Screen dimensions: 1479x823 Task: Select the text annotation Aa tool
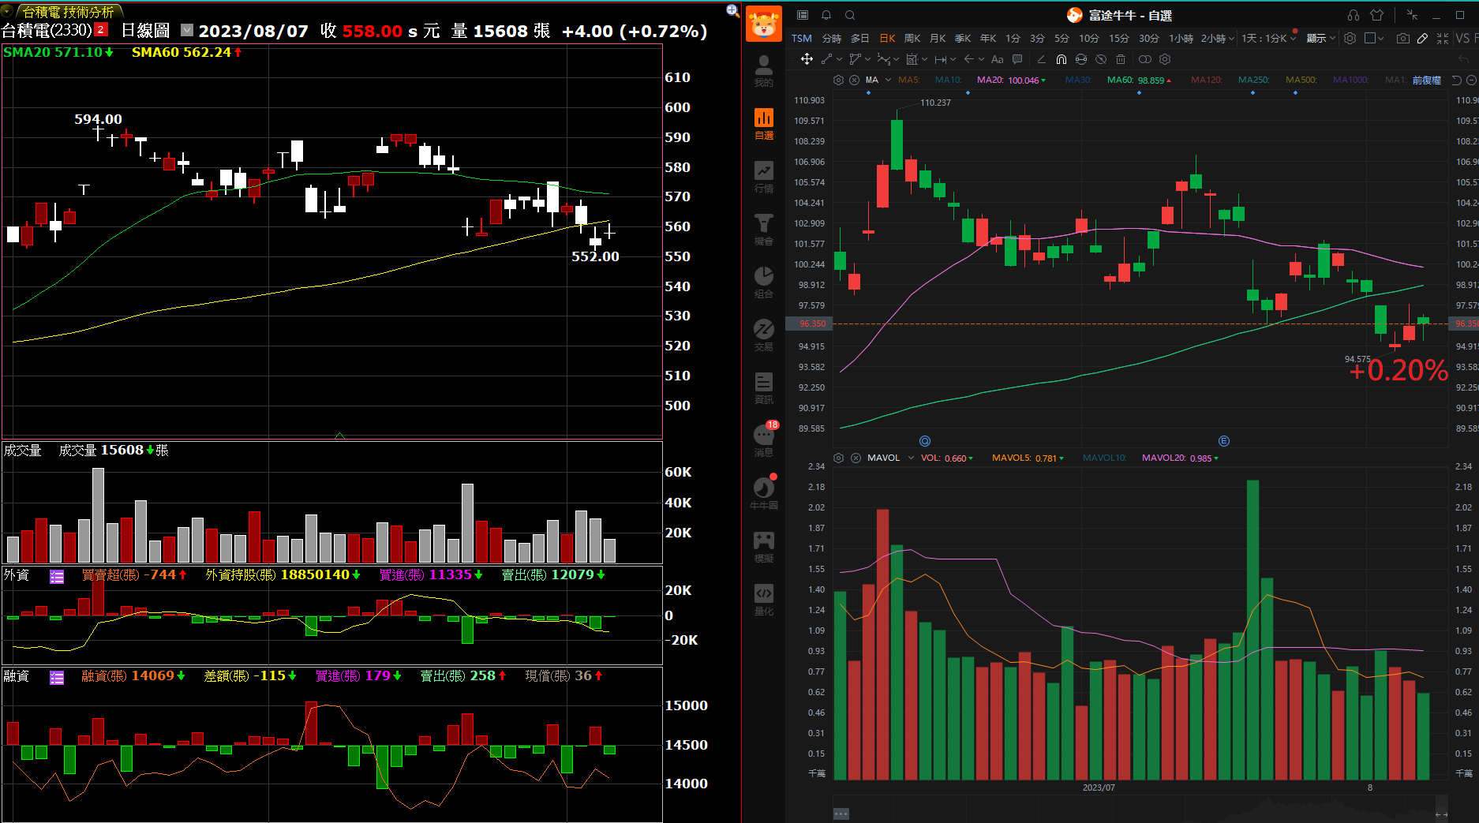(x=997, y=59)
